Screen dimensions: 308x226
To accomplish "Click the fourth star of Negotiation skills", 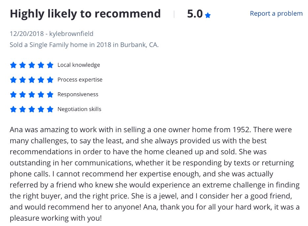I will pos(41,109).
